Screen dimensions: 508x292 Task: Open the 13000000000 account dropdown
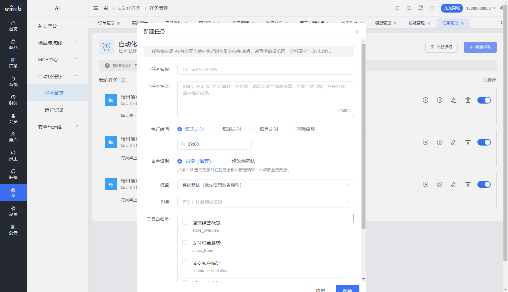tap(481, 8)
